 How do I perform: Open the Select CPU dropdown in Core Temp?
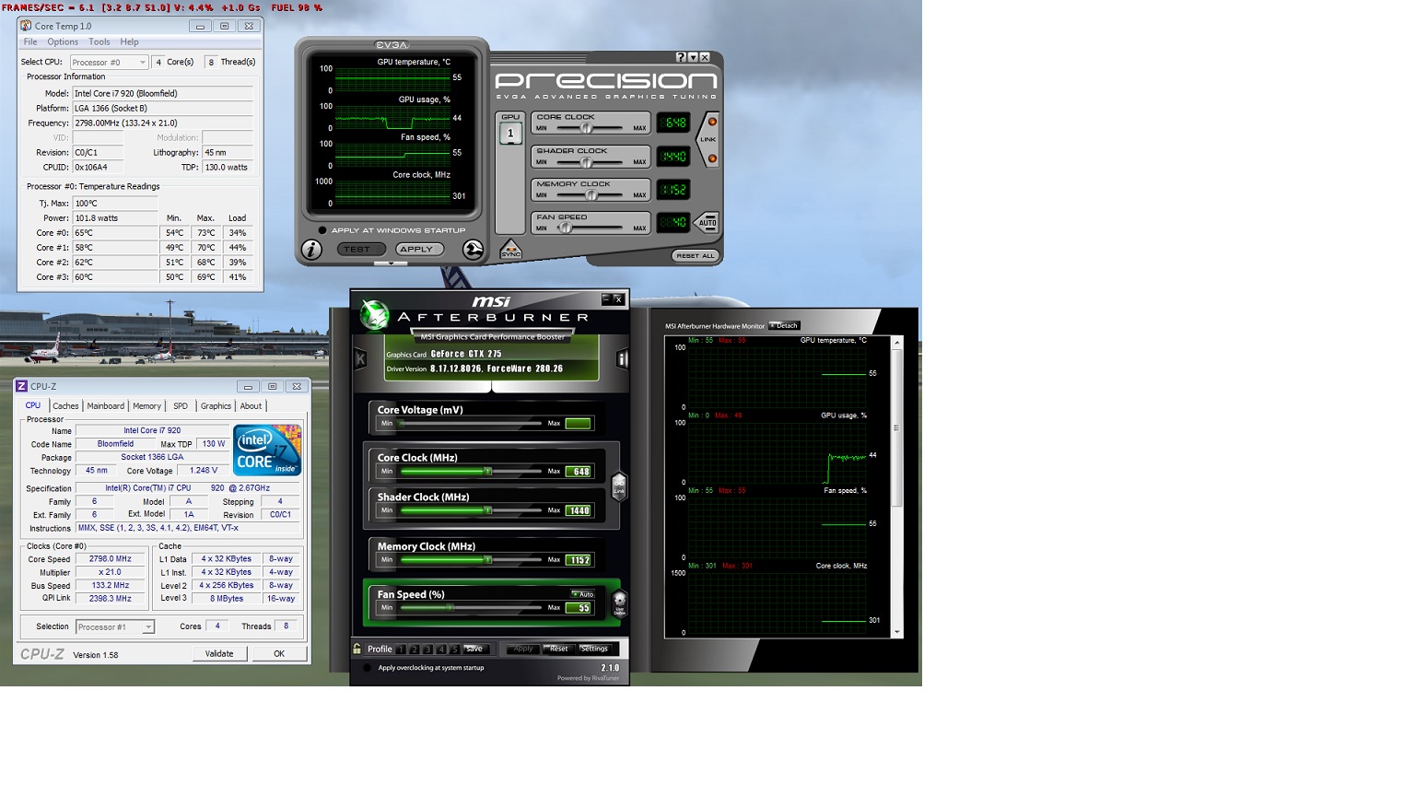[x=109, y=63]
